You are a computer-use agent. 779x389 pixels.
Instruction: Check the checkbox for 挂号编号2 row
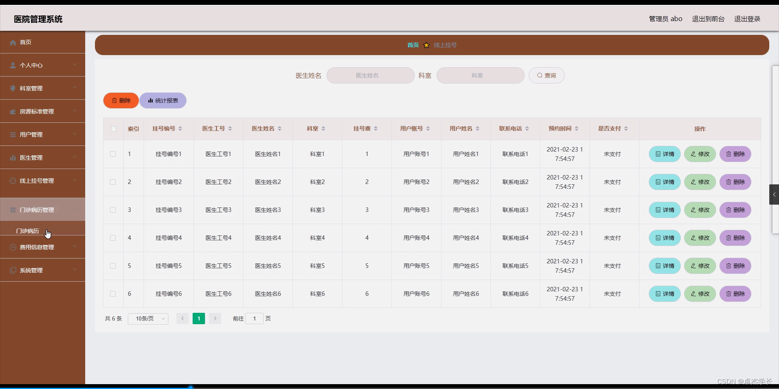[112, 182]
